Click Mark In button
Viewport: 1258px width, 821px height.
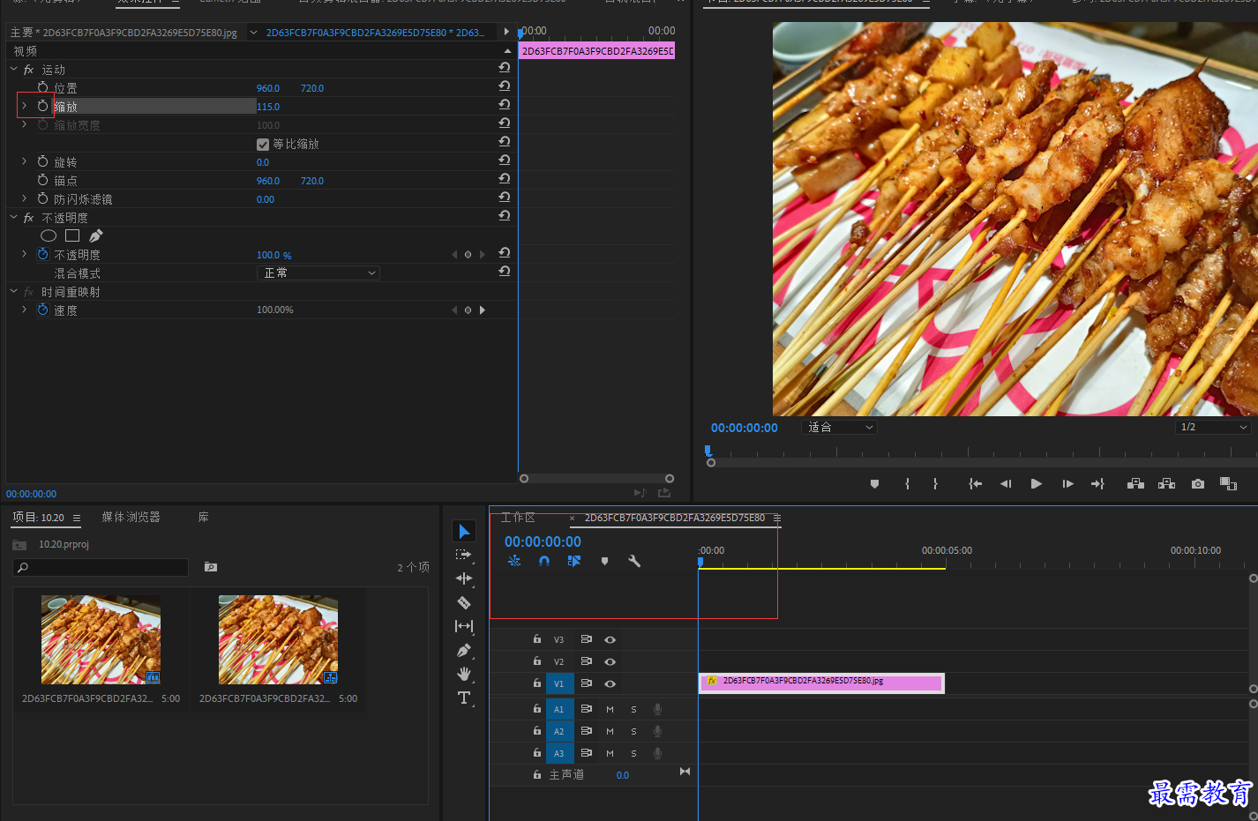pos(907,483)
